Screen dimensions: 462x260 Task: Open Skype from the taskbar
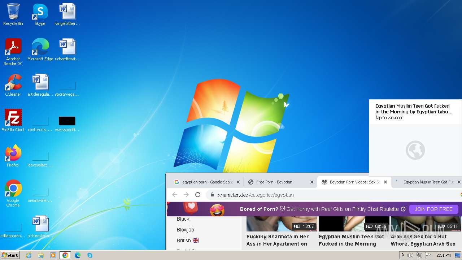[90, 255]
